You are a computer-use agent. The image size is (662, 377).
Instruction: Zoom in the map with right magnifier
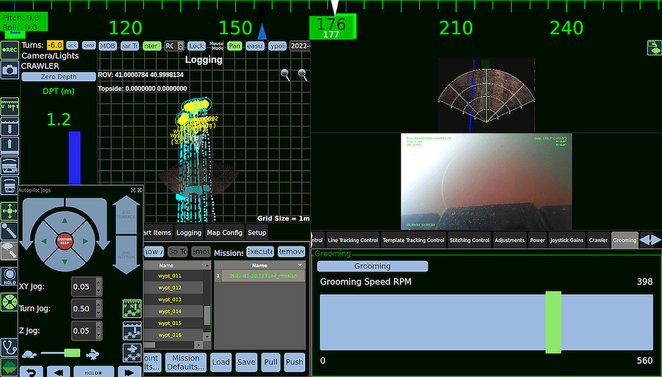pyautogui.click(x=303, y=75)
